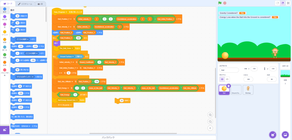Image resolution: width=292 pixels, height=140 pixels.
Task: Click the choose a sprite button
Action: click(x=273, y=134)
